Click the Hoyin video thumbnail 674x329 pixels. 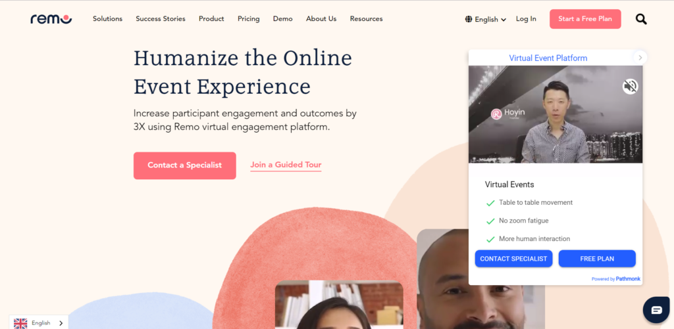tap(556, 114)
